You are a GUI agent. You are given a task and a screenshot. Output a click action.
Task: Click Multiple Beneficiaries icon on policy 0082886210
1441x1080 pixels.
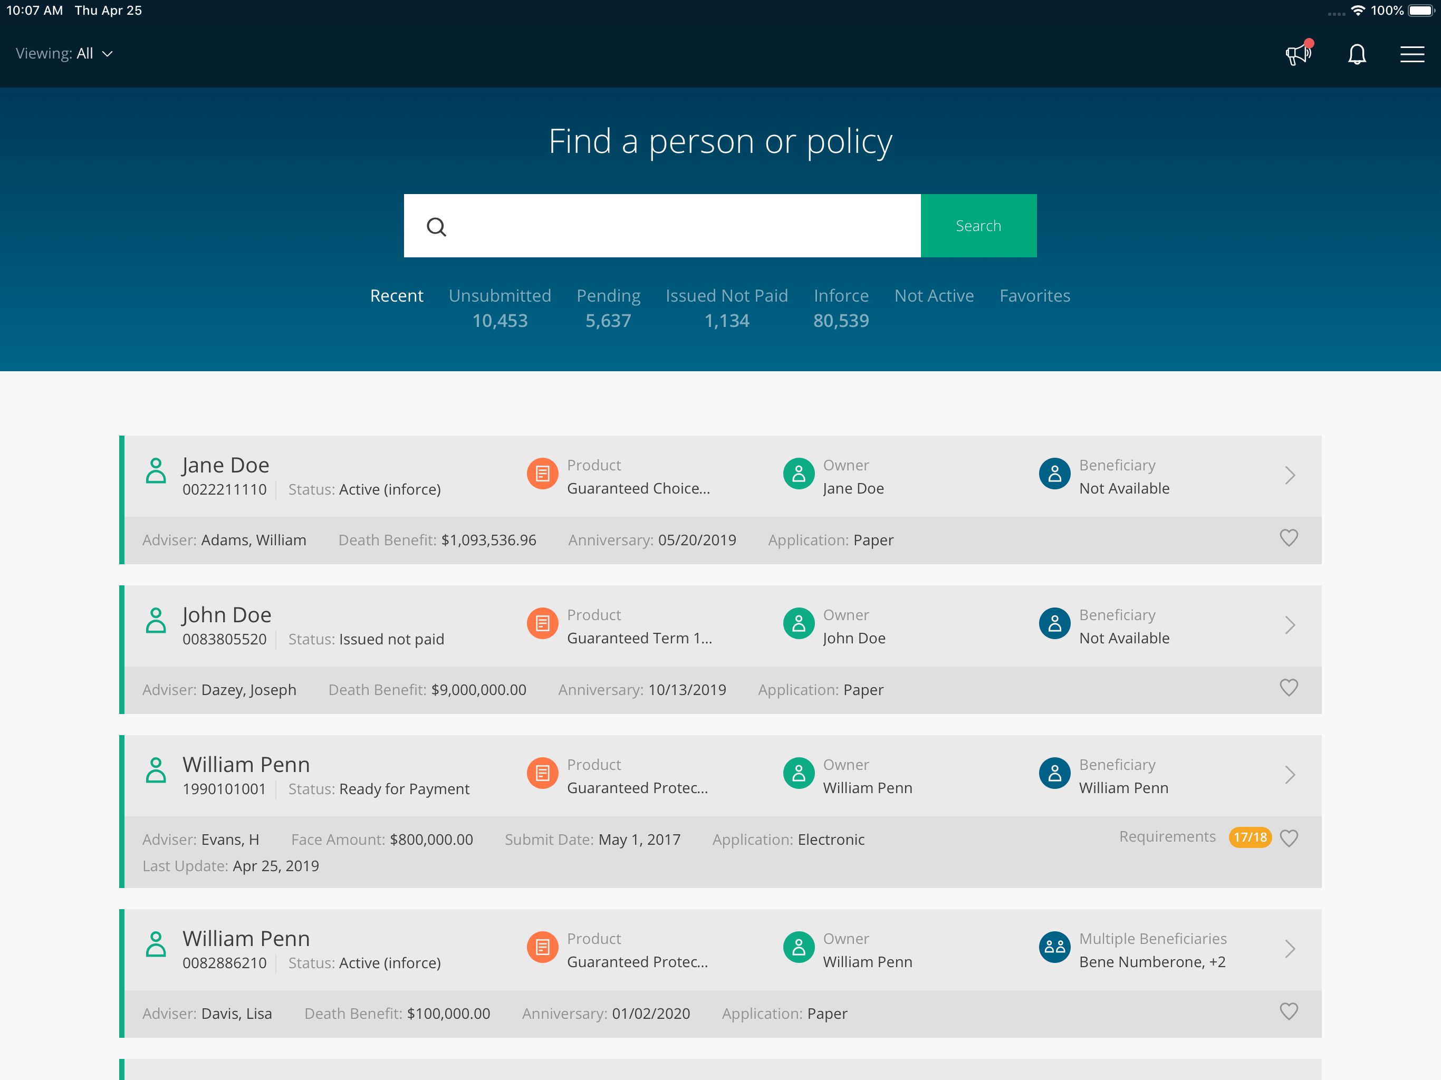(x=1055, y=948)
